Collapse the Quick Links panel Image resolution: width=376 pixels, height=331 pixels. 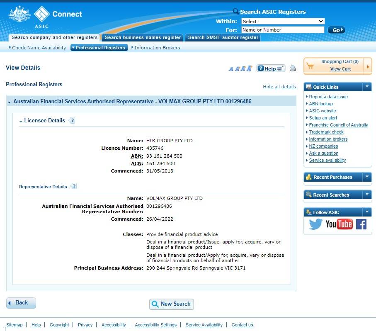[367, 87]
